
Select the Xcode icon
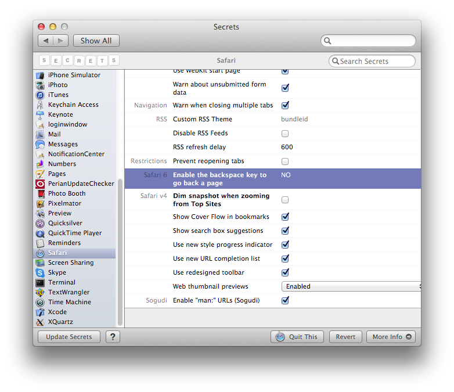40,312
